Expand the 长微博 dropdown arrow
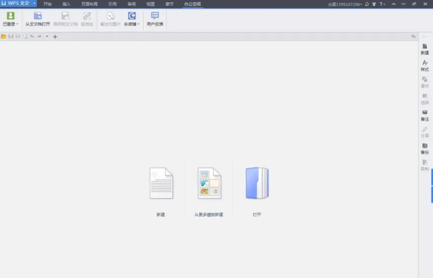 click(138, 24)
